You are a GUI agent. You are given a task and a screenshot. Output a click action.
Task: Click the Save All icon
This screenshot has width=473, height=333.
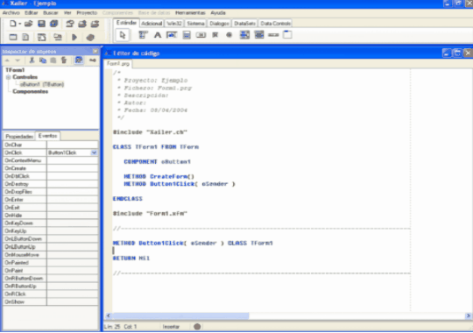coord(54,24)
